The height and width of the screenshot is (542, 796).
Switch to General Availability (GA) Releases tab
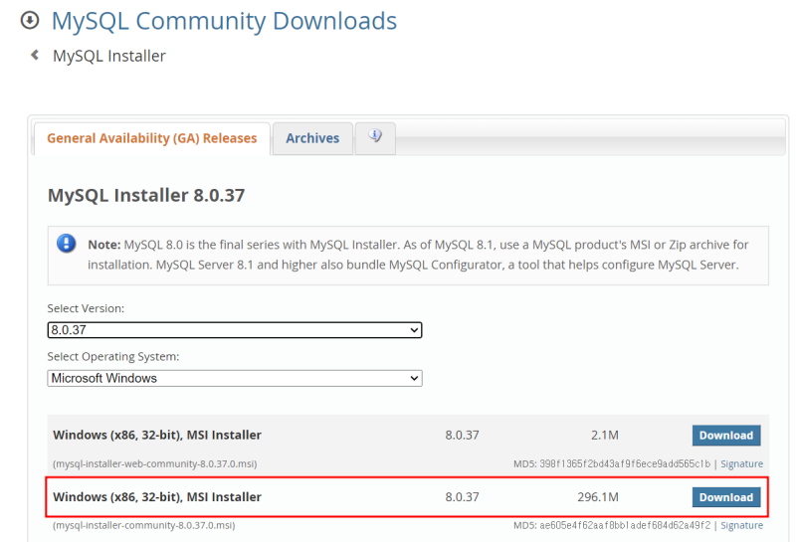[x=152, y=138]
